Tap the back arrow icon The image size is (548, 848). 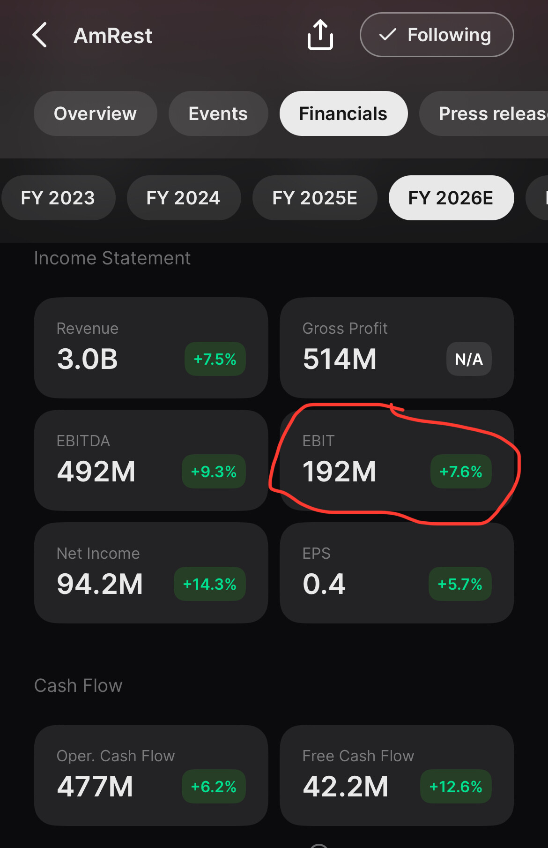[40, 35]
